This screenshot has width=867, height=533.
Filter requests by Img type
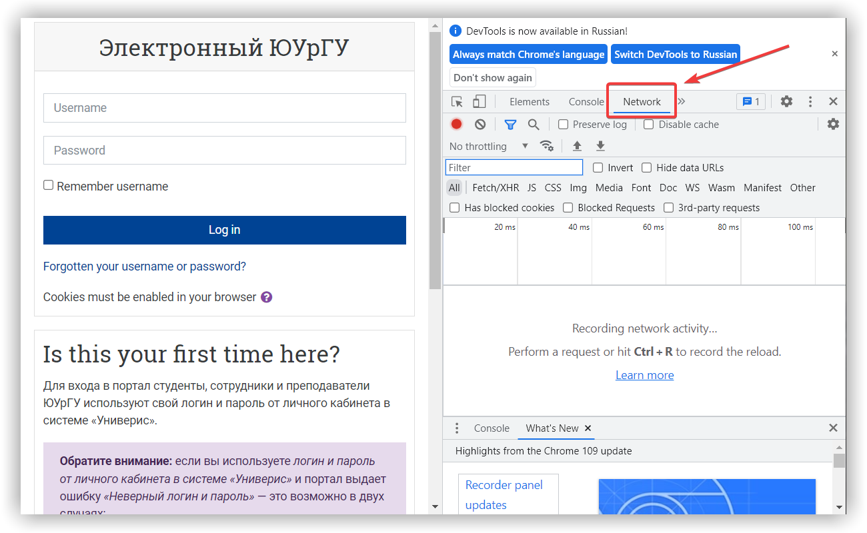(578, 187)
